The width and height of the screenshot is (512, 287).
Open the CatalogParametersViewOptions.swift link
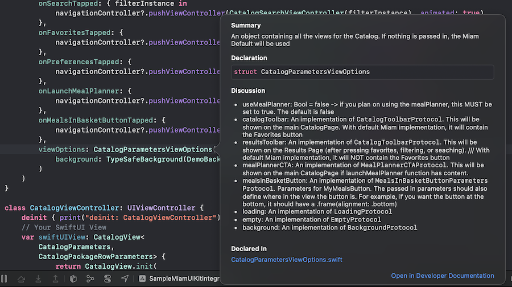point(286,260)
